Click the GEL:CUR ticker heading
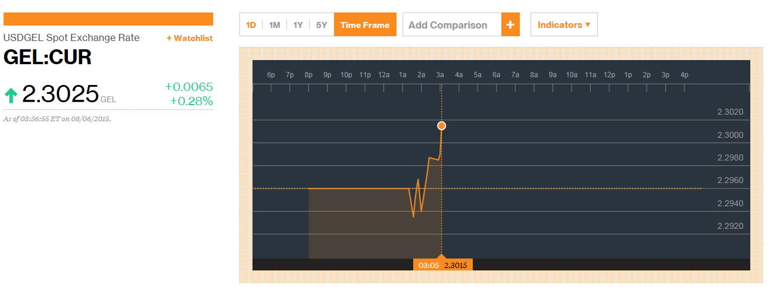Screen dimensions: 783x293 (x=48, y=58)
